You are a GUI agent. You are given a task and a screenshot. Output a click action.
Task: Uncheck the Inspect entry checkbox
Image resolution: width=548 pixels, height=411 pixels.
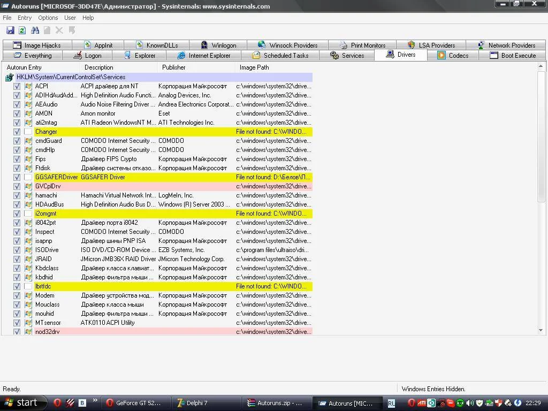click(17, 232)
